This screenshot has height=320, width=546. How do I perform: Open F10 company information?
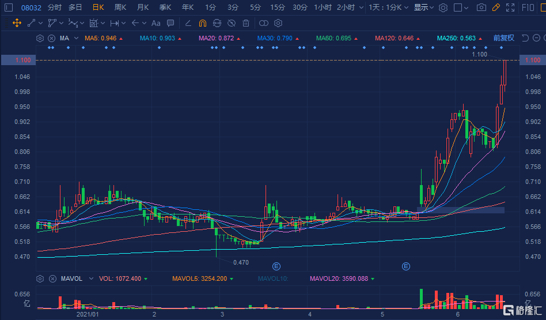(528, 7)
